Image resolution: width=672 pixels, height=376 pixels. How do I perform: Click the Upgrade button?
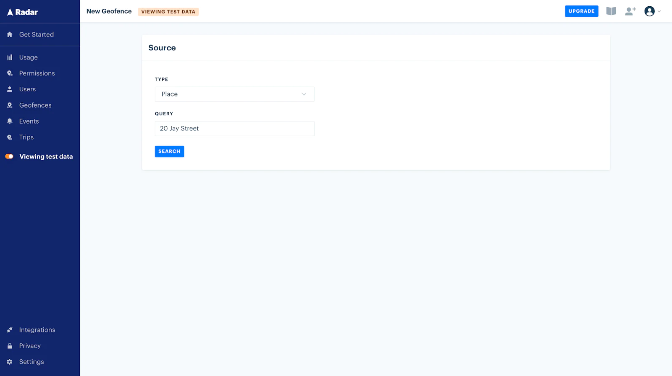[581, 11]
